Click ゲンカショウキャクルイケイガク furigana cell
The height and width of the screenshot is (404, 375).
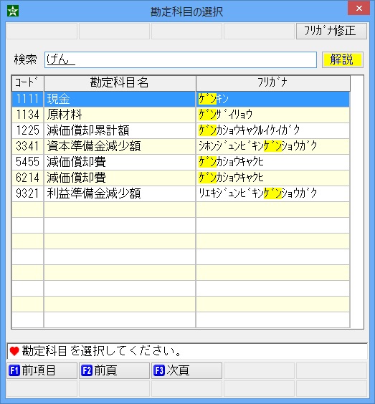[x=272, y=130]
